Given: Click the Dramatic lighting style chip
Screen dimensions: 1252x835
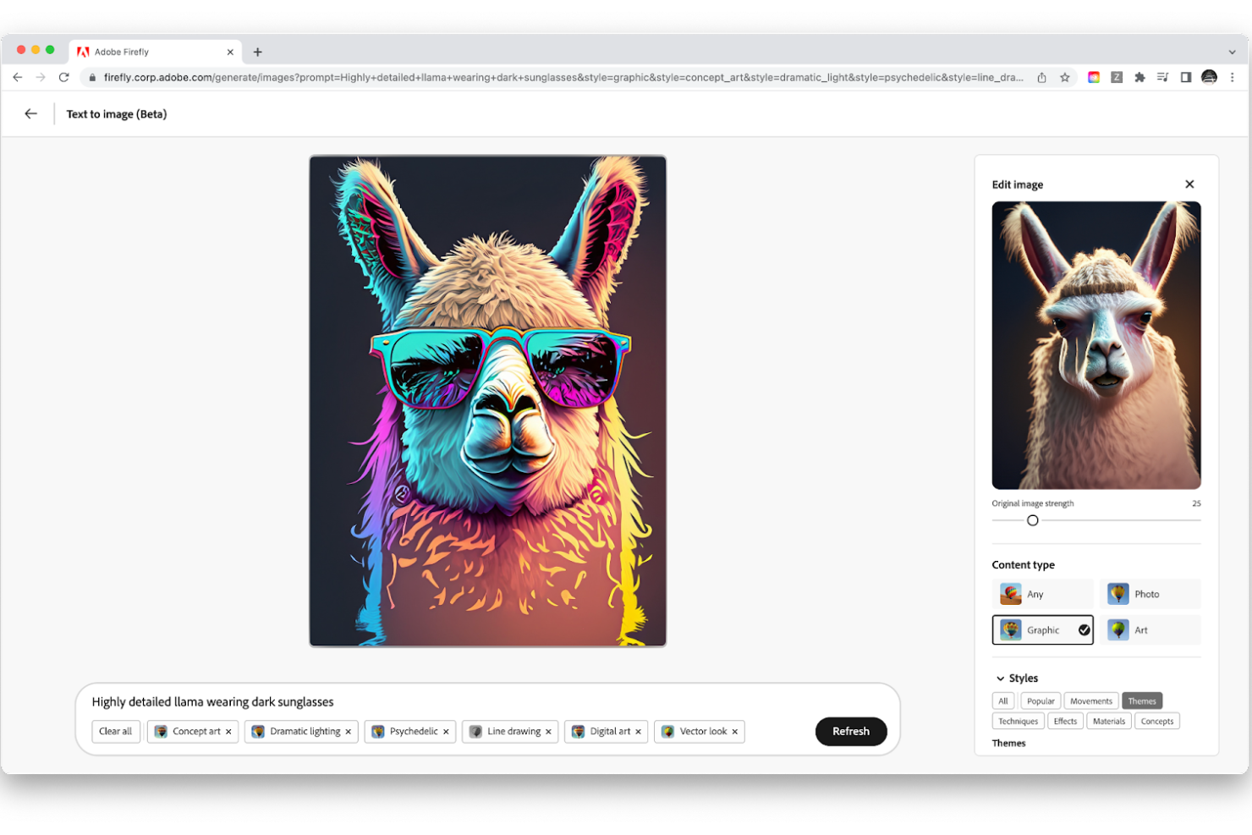Looking at the screenshot, I should (301, 732).
